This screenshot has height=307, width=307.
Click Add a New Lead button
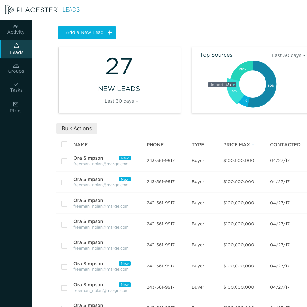[87, 33]
